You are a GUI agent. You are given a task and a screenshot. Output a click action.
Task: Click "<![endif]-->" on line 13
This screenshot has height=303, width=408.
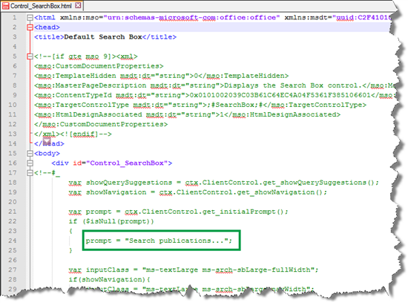coord(86,134)
